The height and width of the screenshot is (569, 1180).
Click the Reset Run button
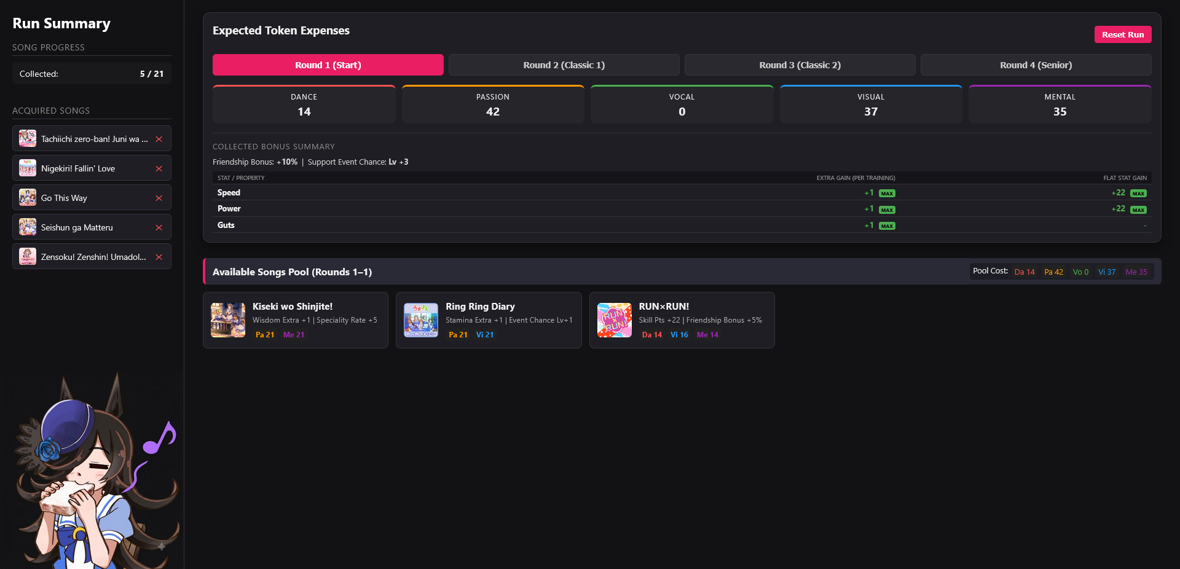[x=1123, y=34]
